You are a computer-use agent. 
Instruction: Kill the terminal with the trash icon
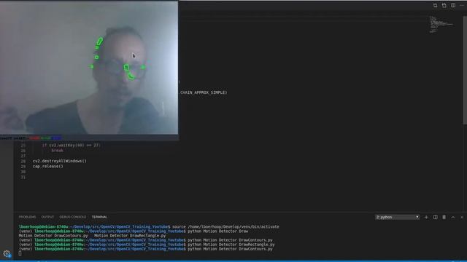444,217
